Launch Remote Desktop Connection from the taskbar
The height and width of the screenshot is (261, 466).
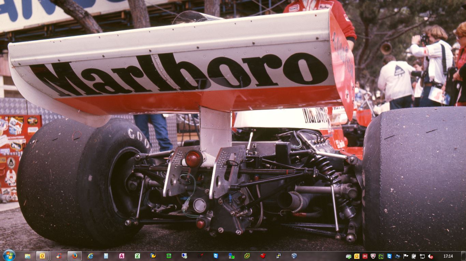tap(185, 256)
